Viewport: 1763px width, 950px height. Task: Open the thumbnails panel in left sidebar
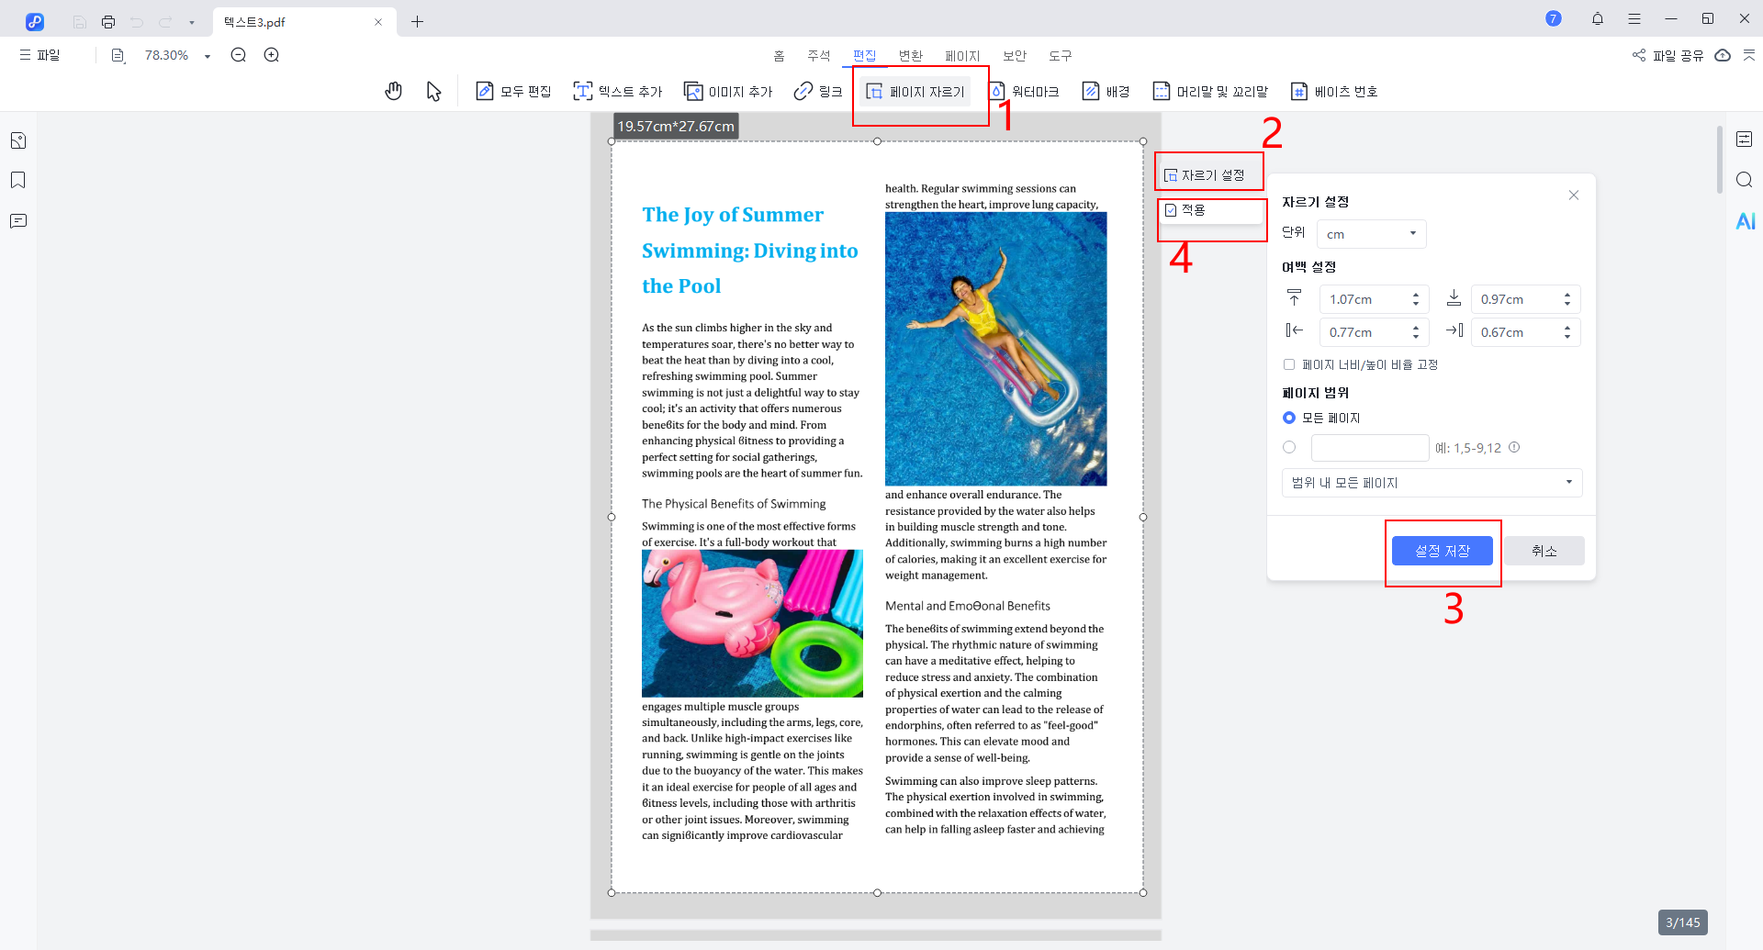(x=18, y=140)
